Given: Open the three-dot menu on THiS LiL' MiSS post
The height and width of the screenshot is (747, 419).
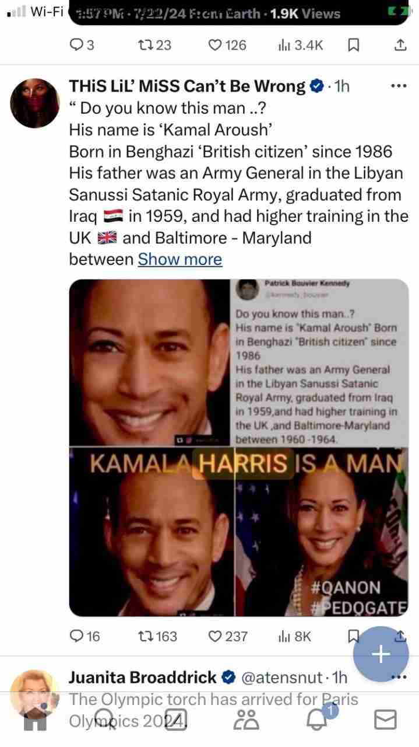Looking at the screenshot, I should [x=398, y=86].
